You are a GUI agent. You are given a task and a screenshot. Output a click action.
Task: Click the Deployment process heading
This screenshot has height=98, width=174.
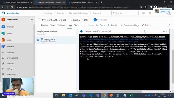[47, 32]
